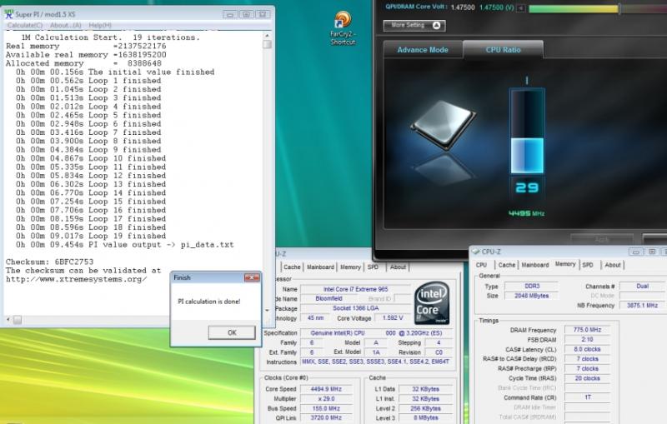Select Memory tab in front CPU-Z window
Image resolution: width=667 pixels, height=424 pixels.
coord(565,264)
